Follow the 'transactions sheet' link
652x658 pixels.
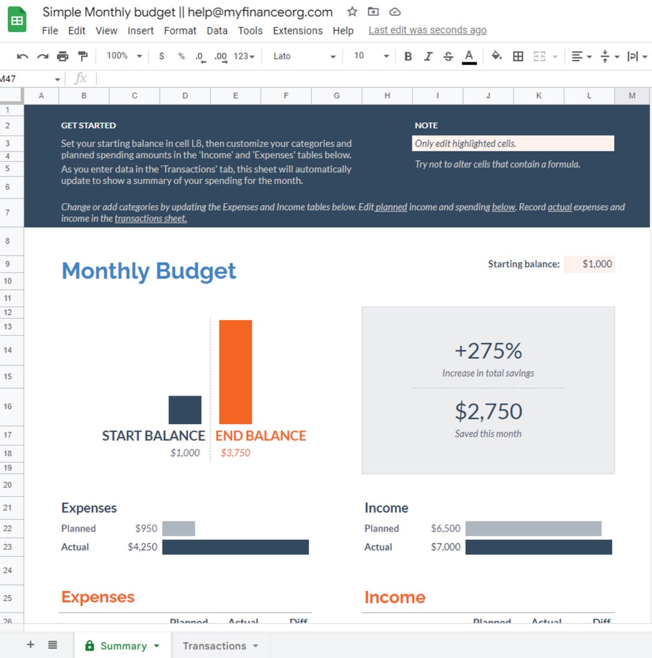[150, 218]
